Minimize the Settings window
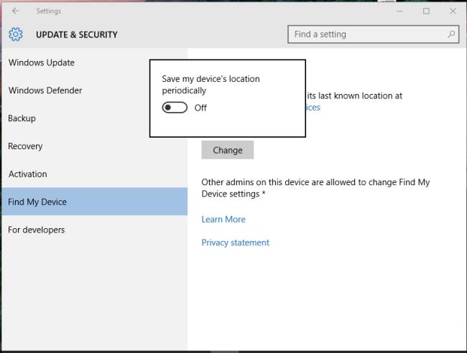This screenshot has width=467, height=353. (x=400, y=11)
